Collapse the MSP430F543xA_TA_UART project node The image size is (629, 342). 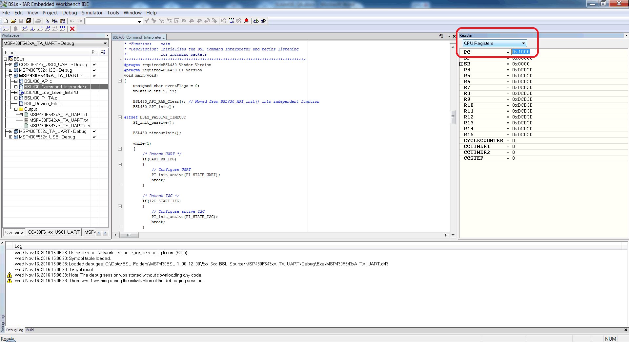tap(10, 76)
